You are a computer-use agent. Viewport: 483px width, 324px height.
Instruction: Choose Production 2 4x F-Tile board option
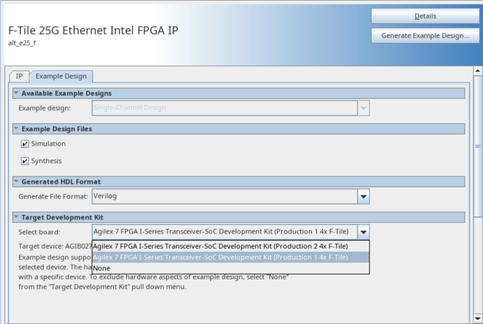[x=231, y=246]
